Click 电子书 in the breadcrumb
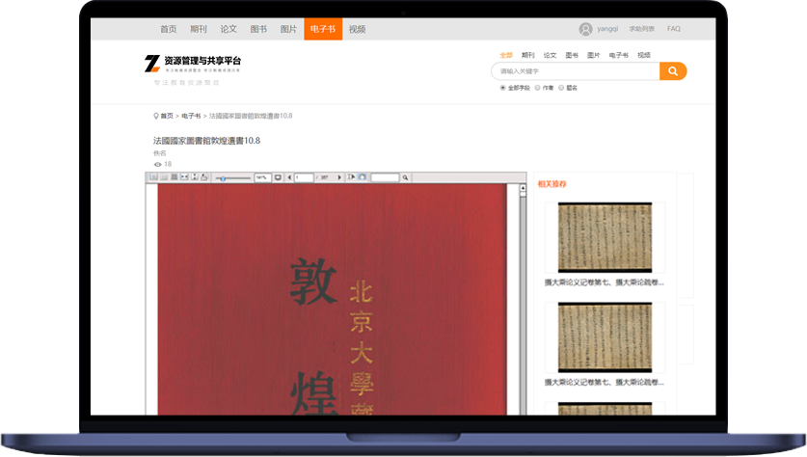The width and height of the screenshot is (807, 457). tap(191, 116)
